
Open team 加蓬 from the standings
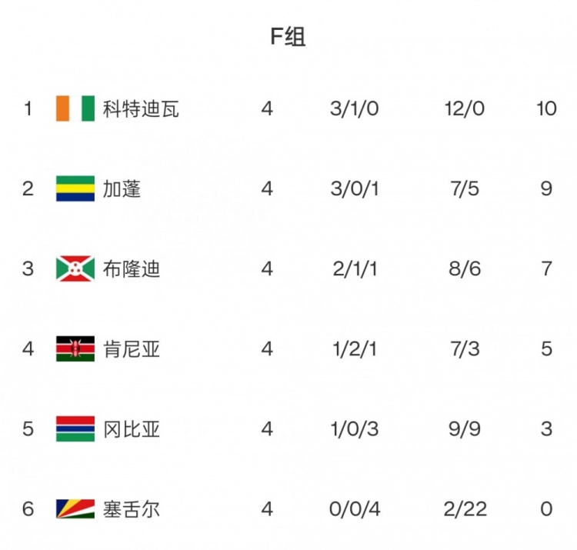122,188
